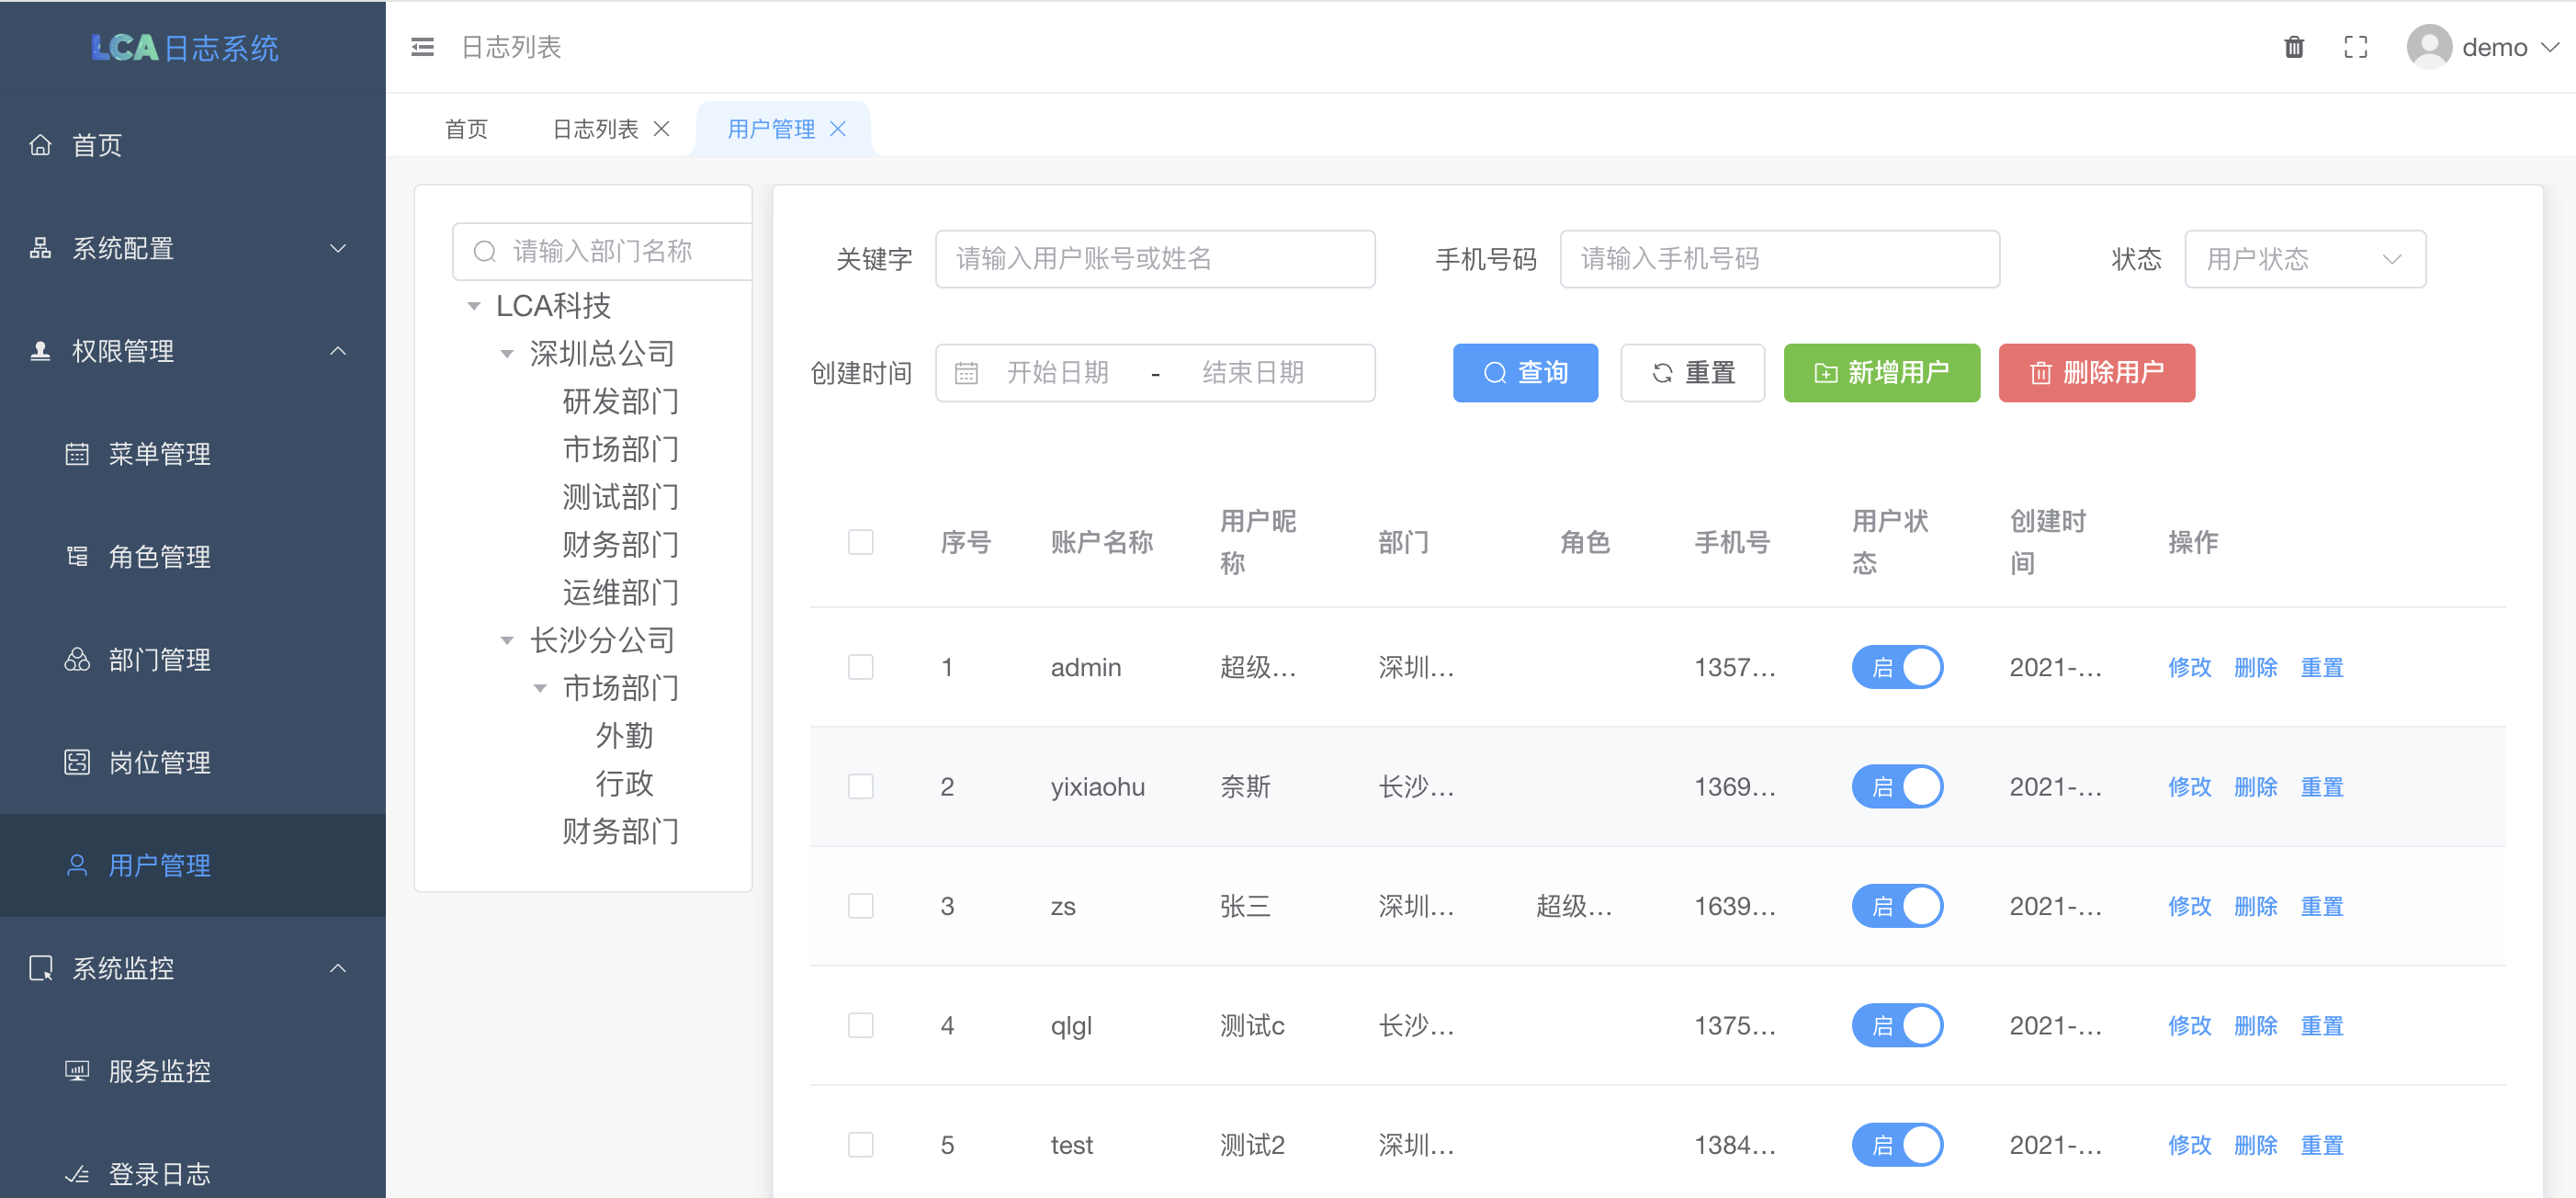Open the demo user avatar
Screen dimensions: 2576x1198
point(2428,47)
